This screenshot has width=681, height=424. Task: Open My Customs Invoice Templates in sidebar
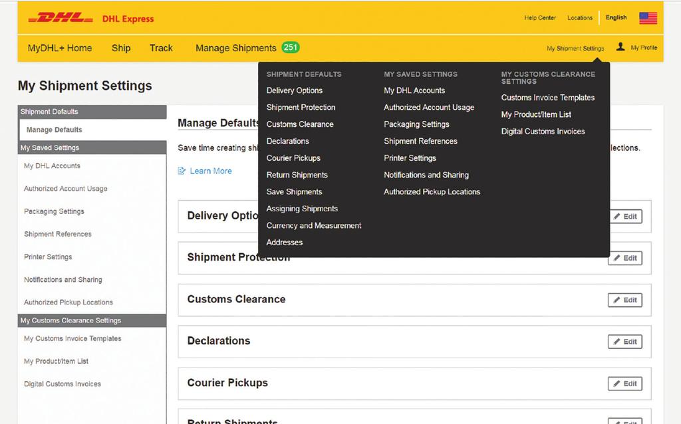(72, 338)
